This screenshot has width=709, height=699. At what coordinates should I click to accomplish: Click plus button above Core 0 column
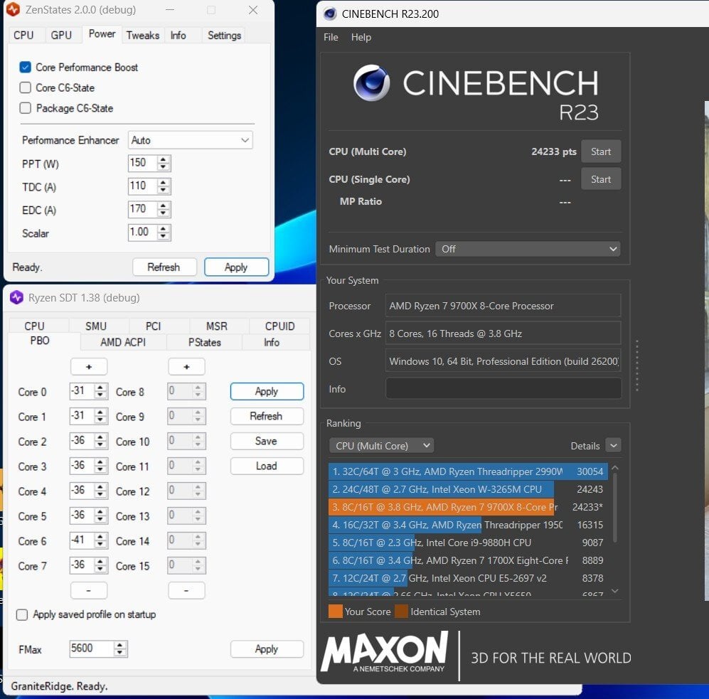[89, 367]
